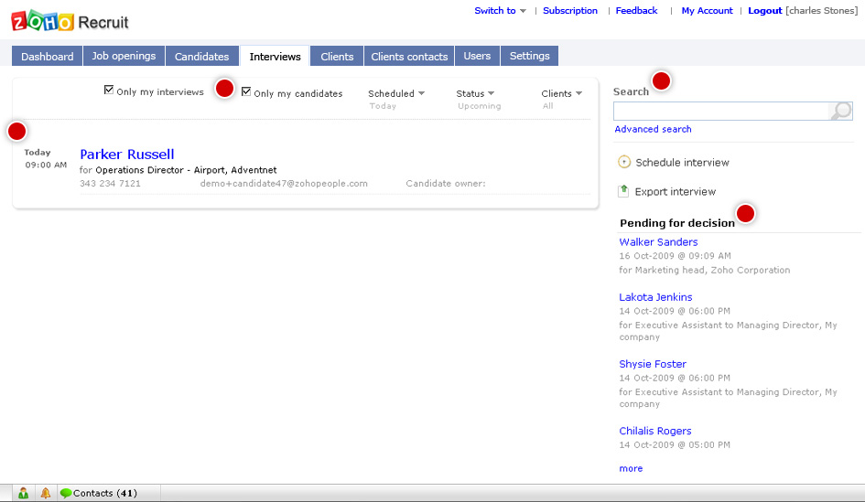Image resolution: width=865 pixels, height=502 pixels.
Task: Click the search magnifier icon
Action: 840,111
